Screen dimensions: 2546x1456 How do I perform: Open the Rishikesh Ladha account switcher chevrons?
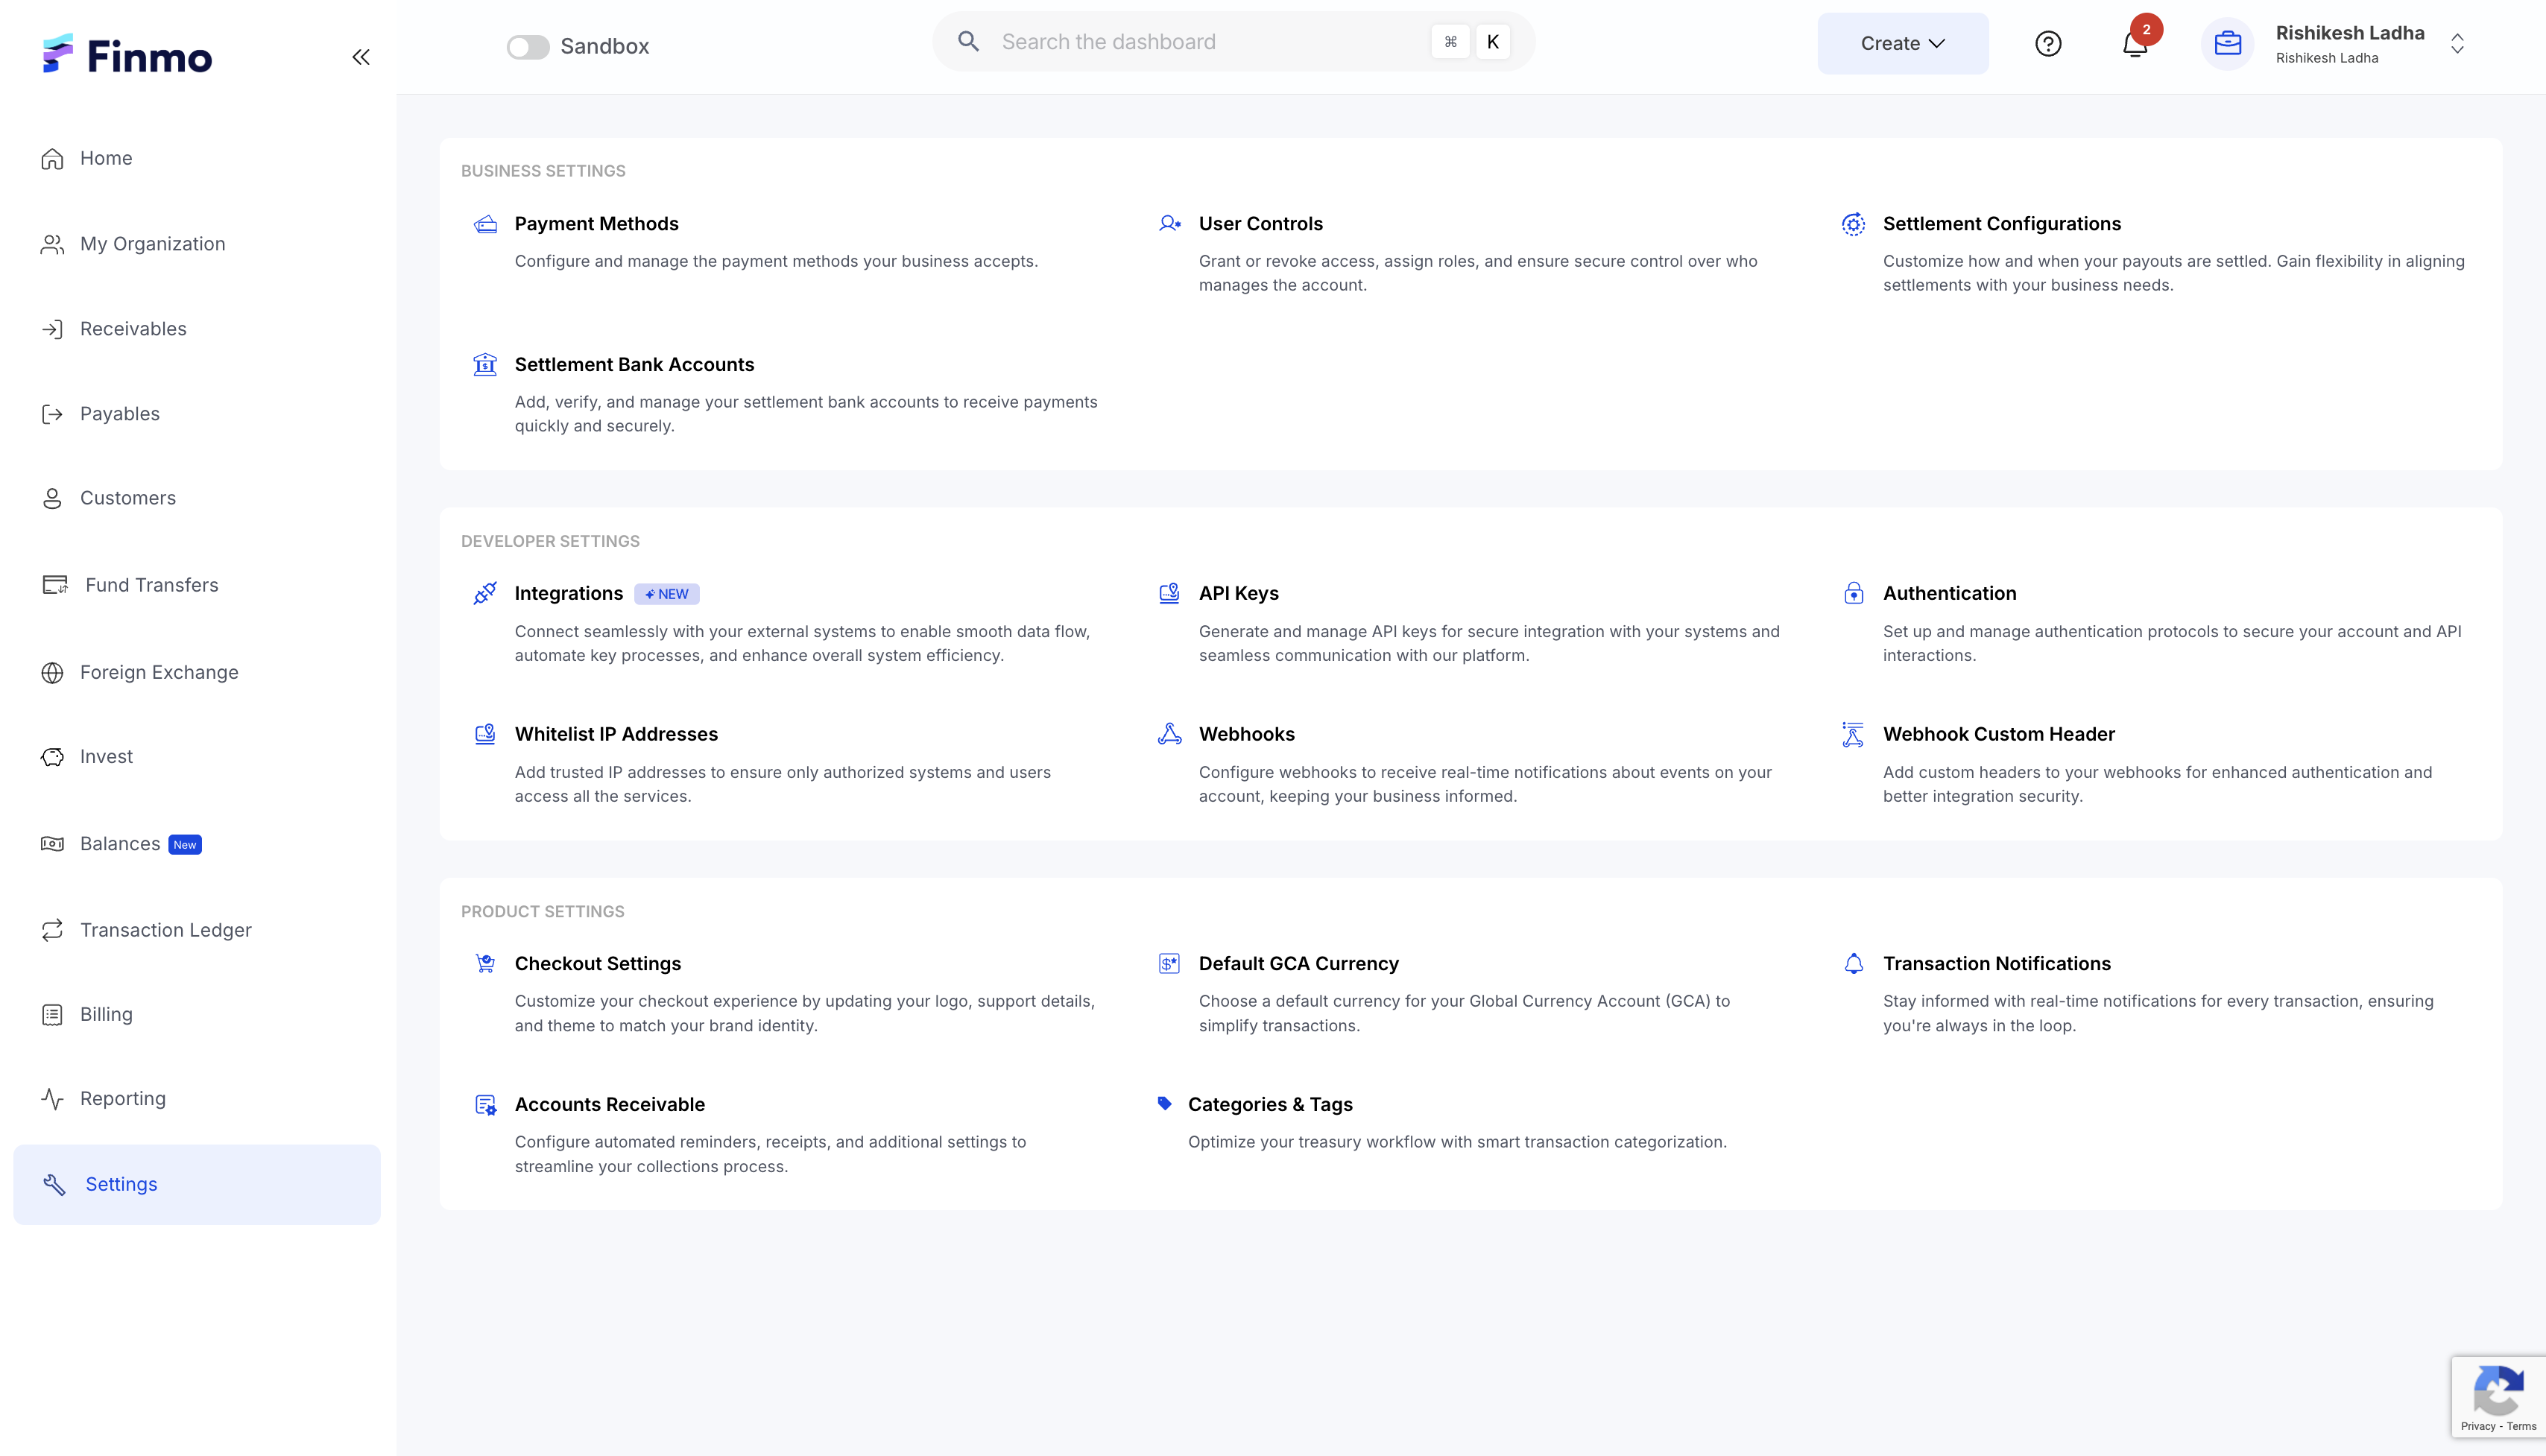click(2457, 44)
